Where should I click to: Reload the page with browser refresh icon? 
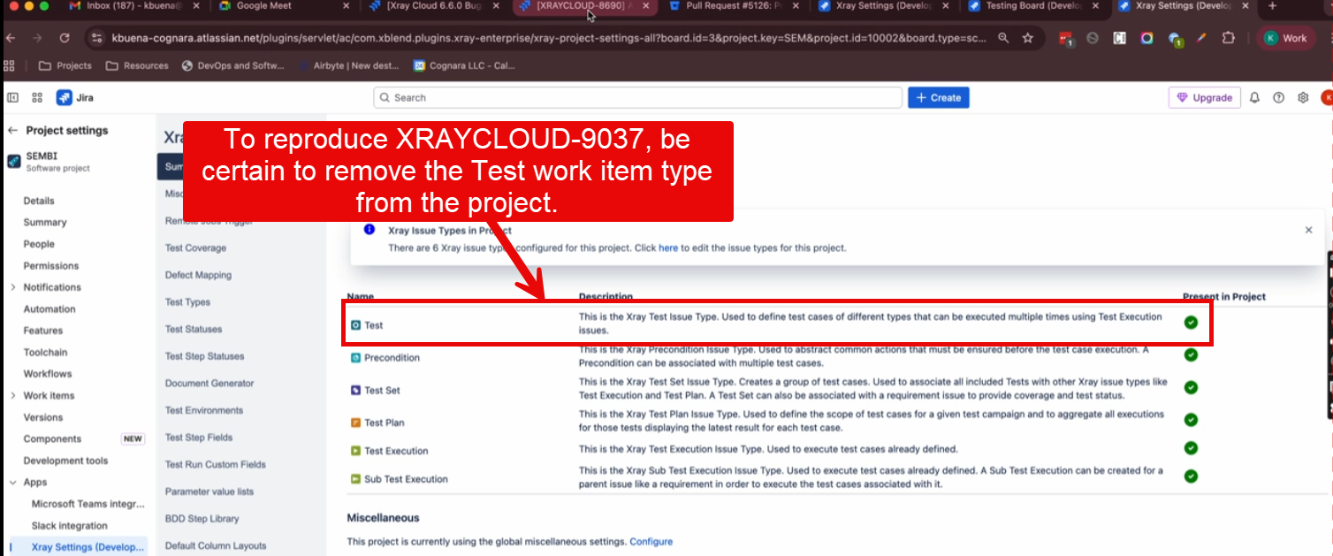click(x=65, y=39)
